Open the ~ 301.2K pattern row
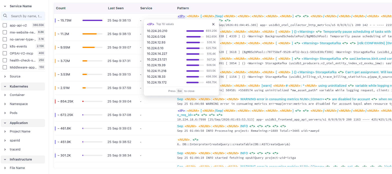Image resolution: width=392 pixels, height=174 pixels. [x=223, y=155]
